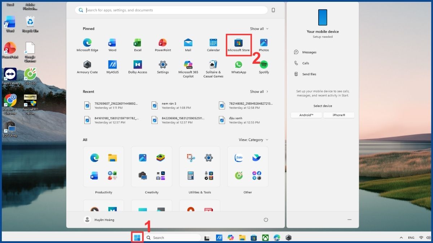Select EOS Utility desktop shortcut
The width and height of the screenshot is (433, 243).
coord(10,129)
